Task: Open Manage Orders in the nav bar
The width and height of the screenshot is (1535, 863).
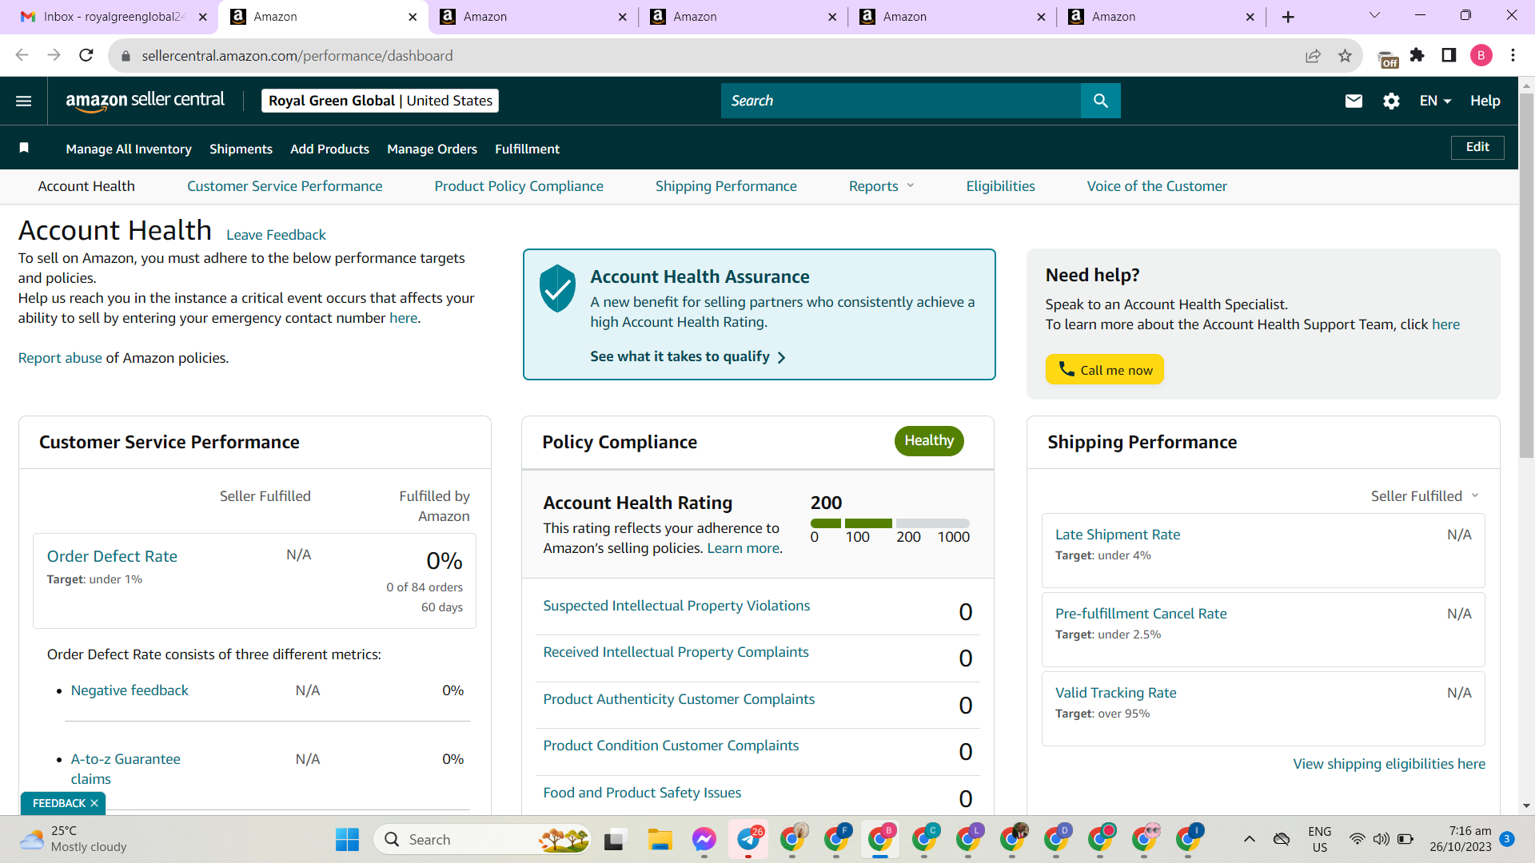Action: 432,149
